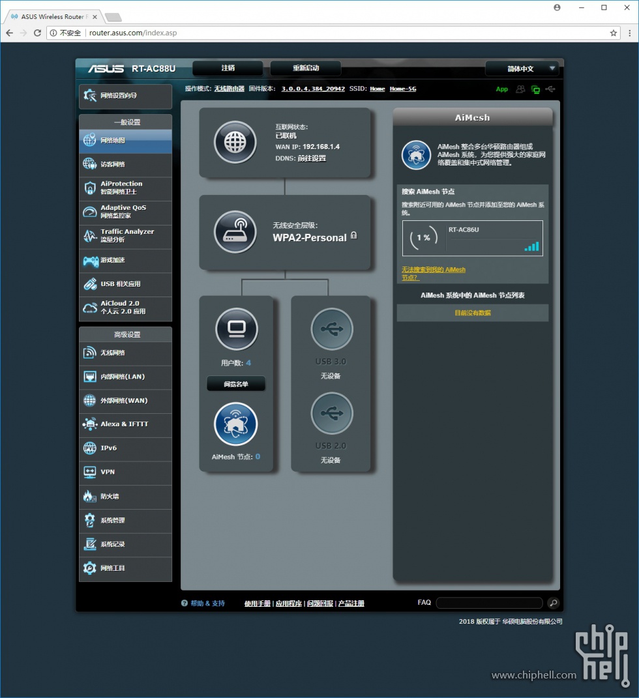Click the 浏览名单 view list button
Image resolution: width=639 pixels, height=698 pixels.
(x=236, y=385)
